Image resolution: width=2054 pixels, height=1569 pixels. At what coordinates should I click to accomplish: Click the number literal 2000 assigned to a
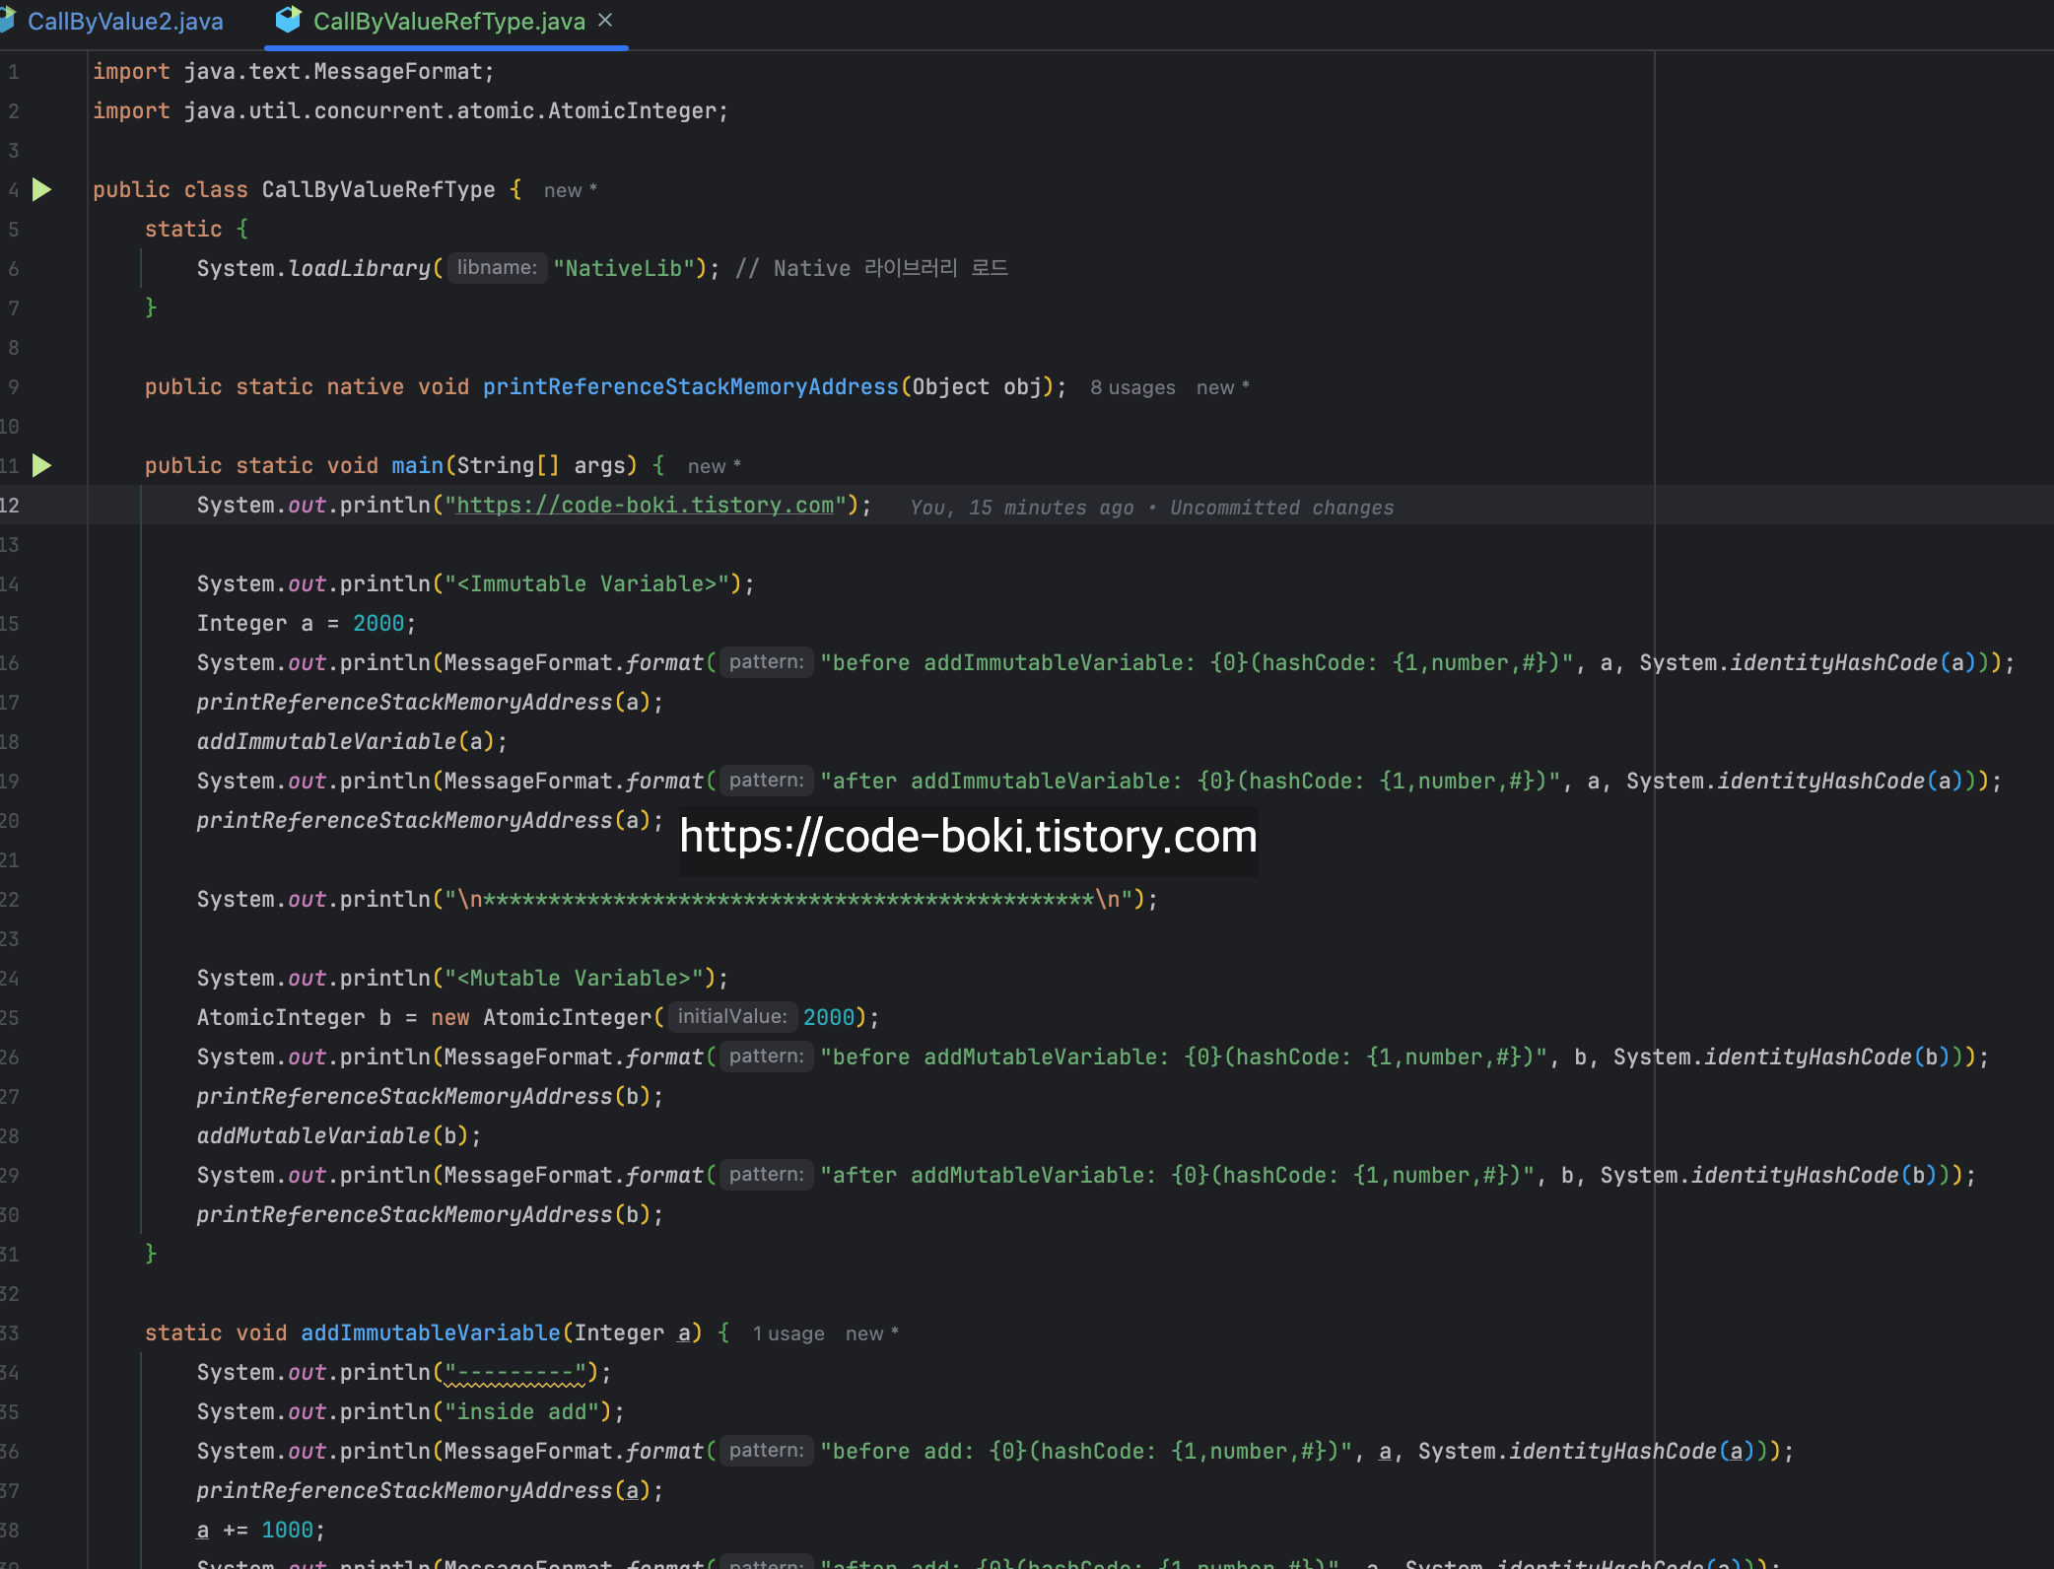[x=378, y=623]
